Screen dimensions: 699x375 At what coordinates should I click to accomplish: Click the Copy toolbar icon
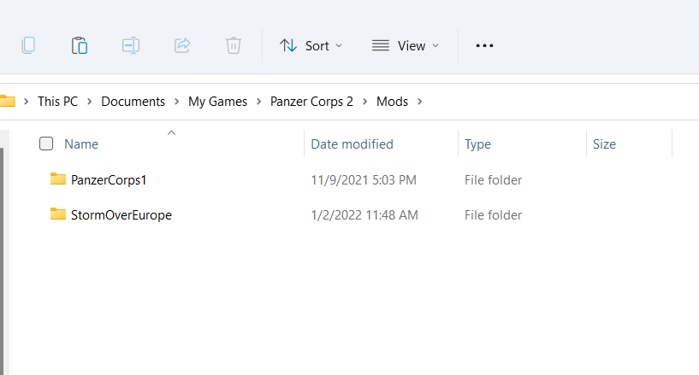[28, 45]
